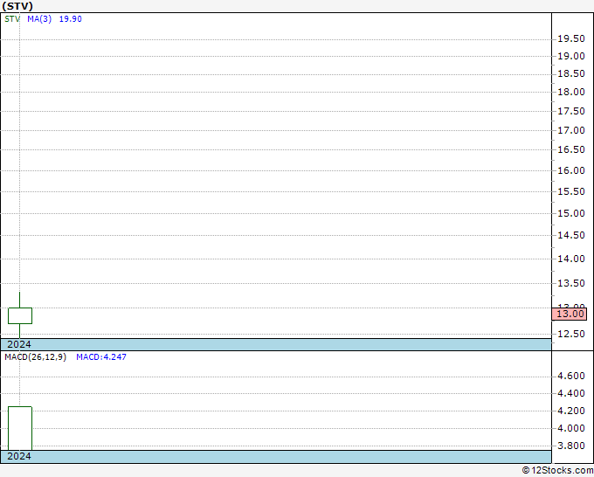Open the 12Stocks.com copyright link

coord(557,471)
